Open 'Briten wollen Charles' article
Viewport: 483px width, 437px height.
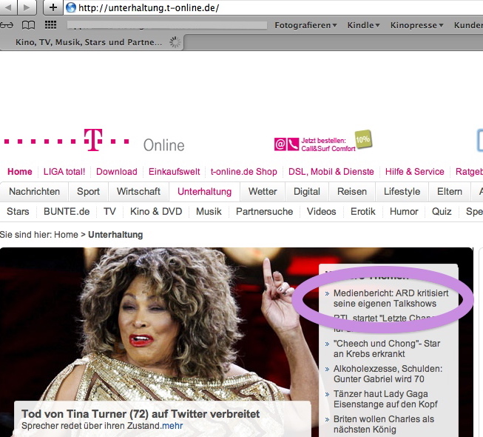(x=383, y=424)
